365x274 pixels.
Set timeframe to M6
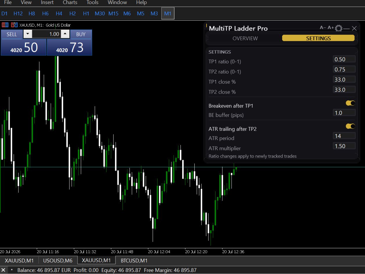point(127,13)
